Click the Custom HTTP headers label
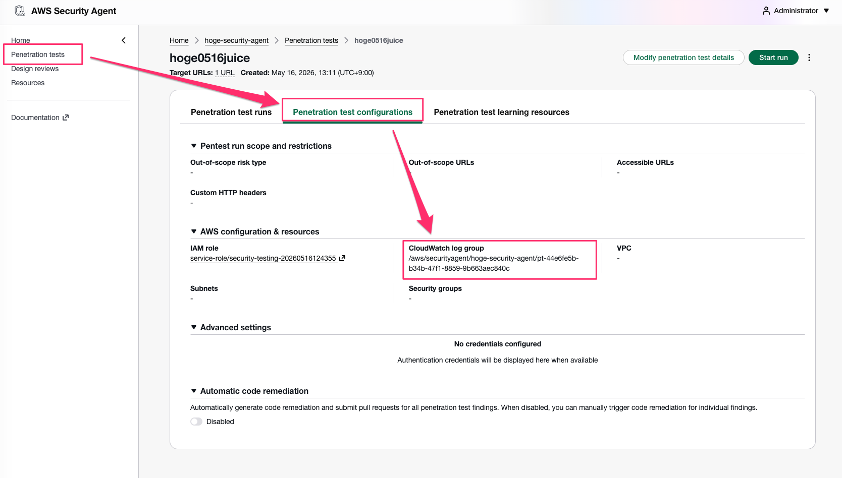This screenshot has height=478, width=842. tap(228, 193)
